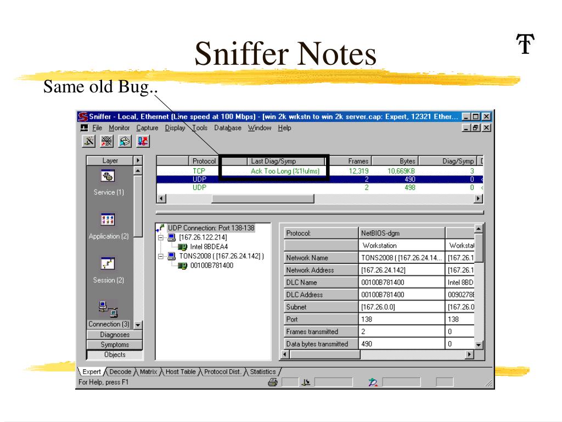Select the Connection (3) layer icon
The image size is (562, 422).
pos(108,309)
